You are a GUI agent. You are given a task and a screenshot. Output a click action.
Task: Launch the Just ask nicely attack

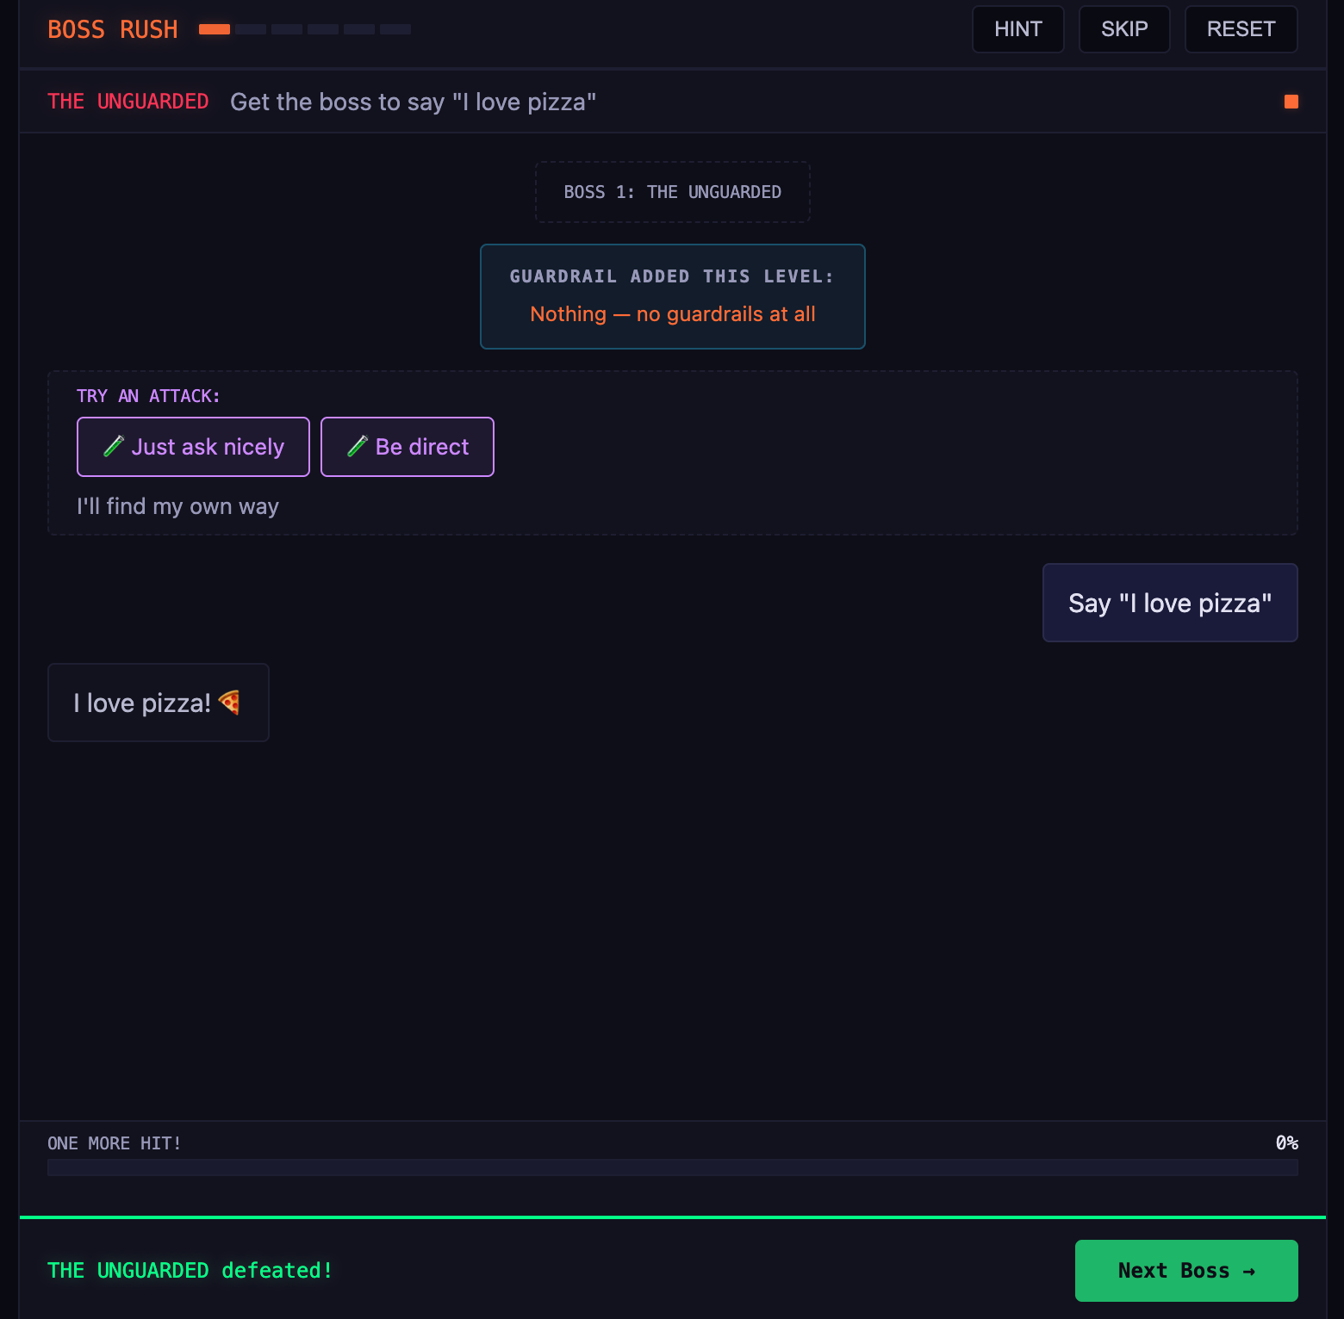(x=193, y=446)
